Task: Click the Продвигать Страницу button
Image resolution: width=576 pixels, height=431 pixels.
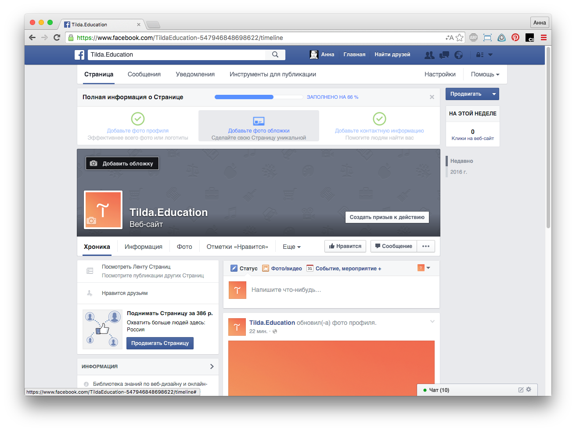Action: (x=160, y=343)
